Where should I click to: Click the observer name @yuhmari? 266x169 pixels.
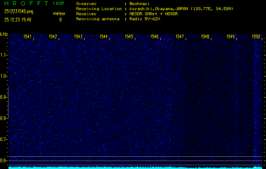tap(140, 4)
